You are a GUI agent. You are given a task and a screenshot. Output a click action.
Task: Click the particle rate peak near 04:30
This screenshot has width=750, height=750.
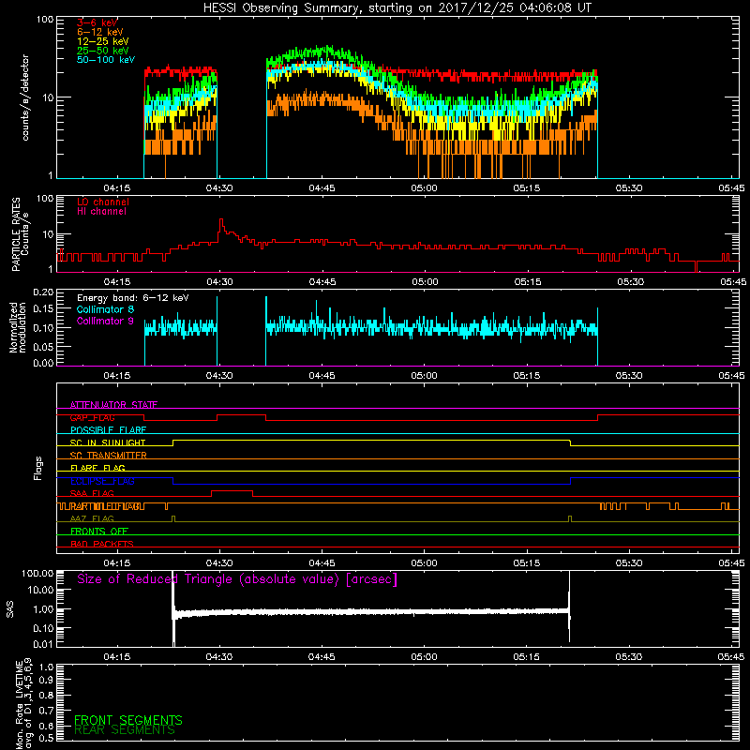click(x=221, y=220)
